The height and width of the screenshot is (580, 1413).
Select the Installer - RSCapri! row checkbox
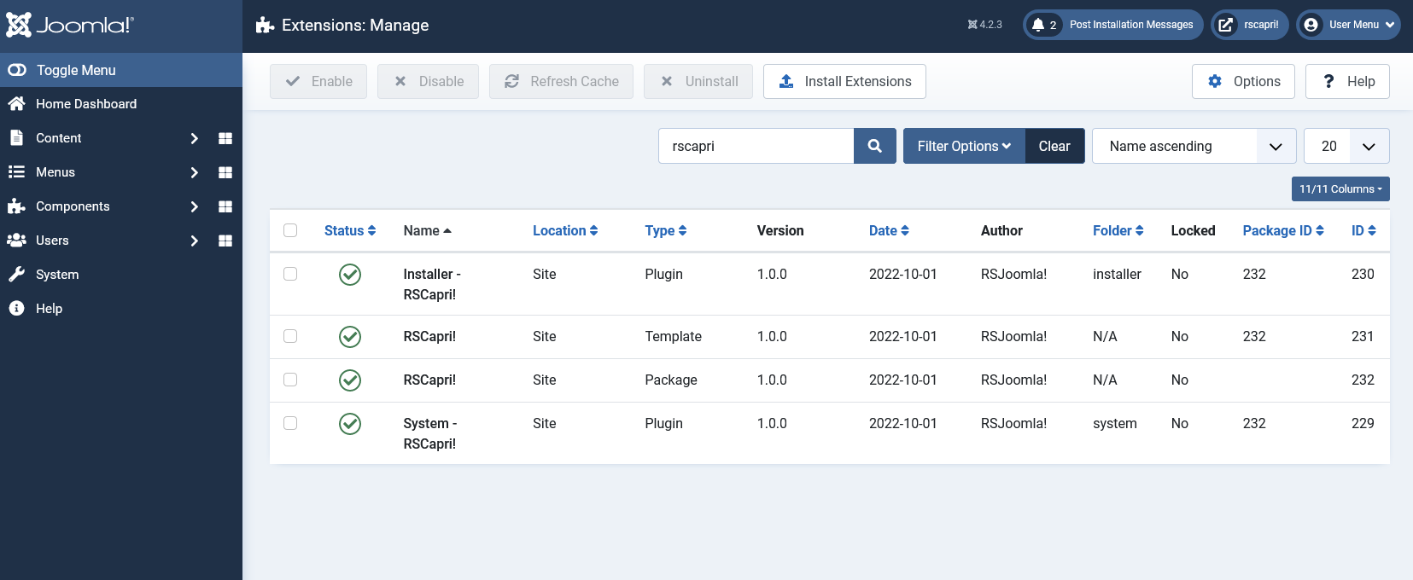[x=290, y=274]
